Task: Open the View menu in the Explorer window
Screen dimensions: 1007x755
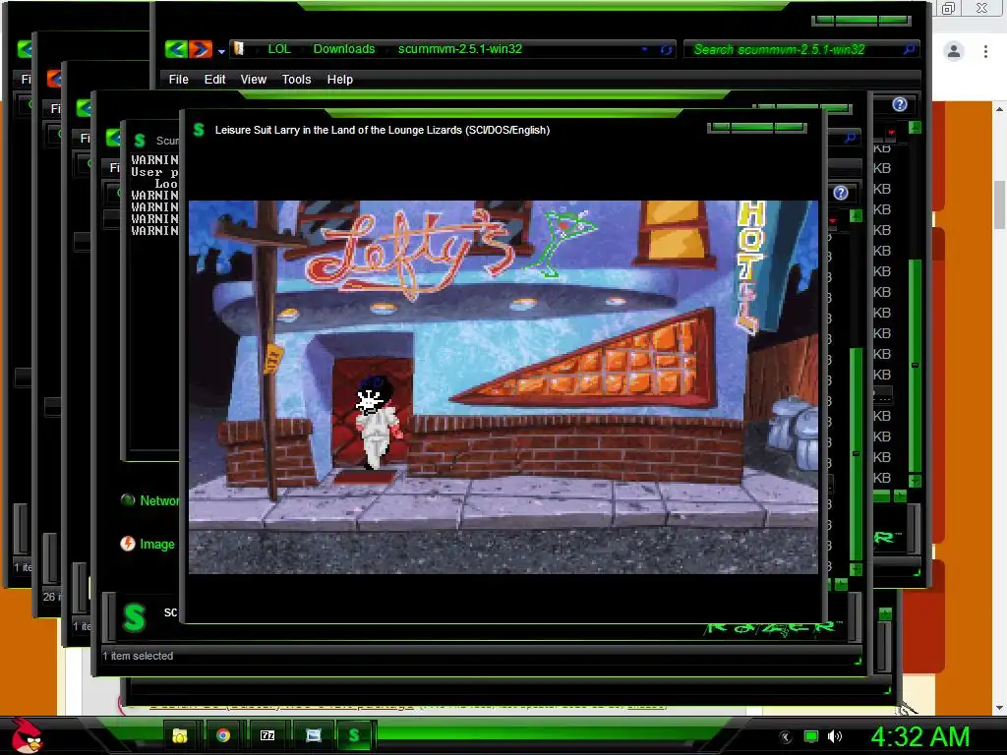Action: pos(253,79)
